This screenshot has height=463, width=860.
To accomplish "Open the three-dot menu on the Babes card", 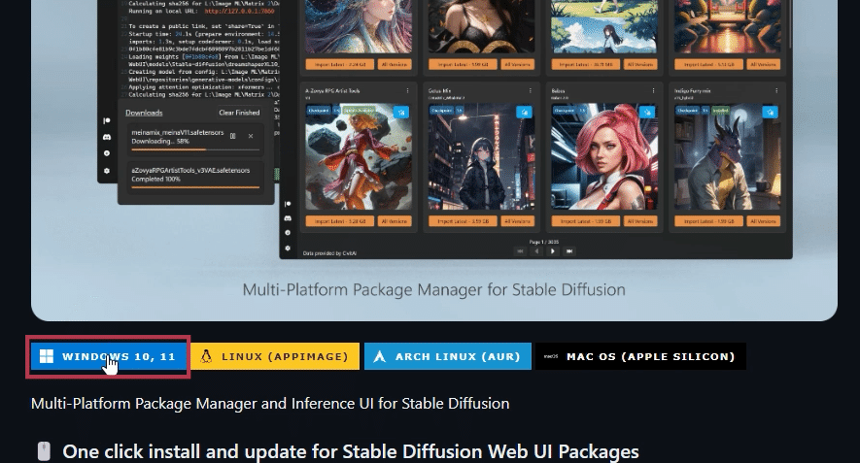I will [x=653, y=91].
